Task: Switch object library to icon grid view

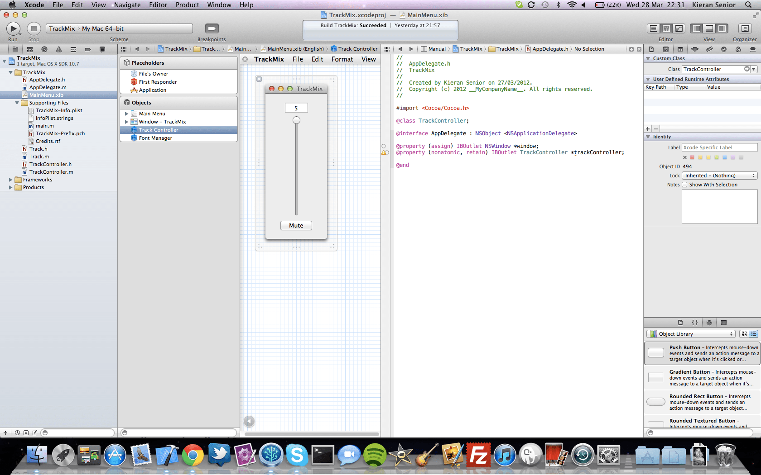Action: click(x=744, y=334)
